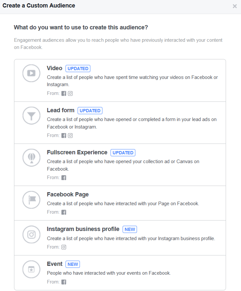Click the Instagram business profile camera icon
Viewport: 241px width, 291px height.
pyautogui.click(x=31, y=234)
